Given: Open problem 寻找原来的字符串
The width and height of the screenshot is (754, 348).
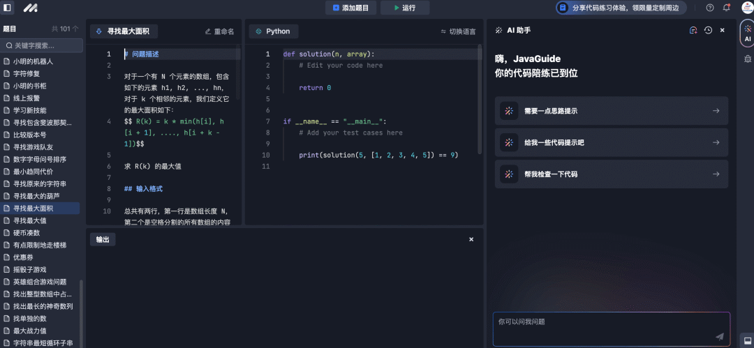Looking at the screenshot, I should pyautogui.click(x=40, y=183).
